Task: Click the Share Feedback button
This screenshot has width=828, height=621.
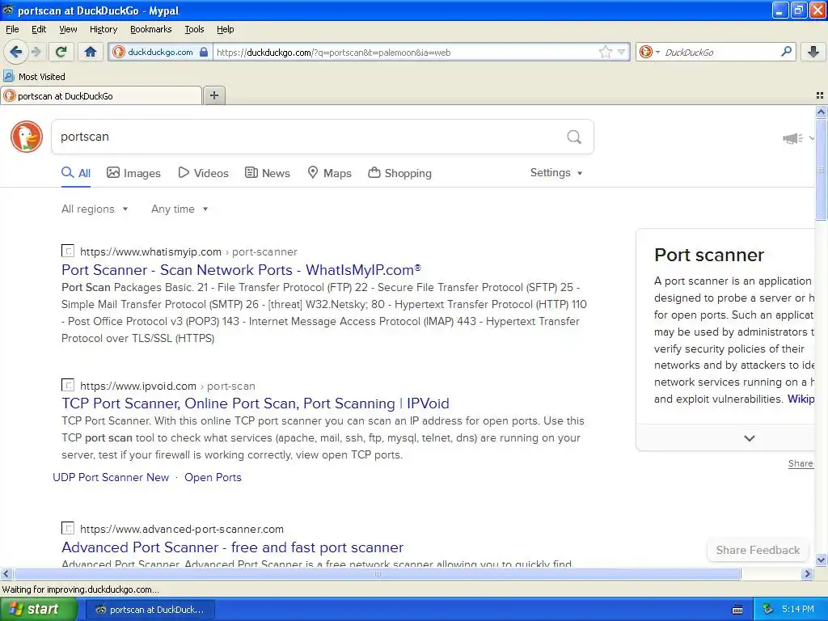Action: pyautogui.click(x=758, y=550)
